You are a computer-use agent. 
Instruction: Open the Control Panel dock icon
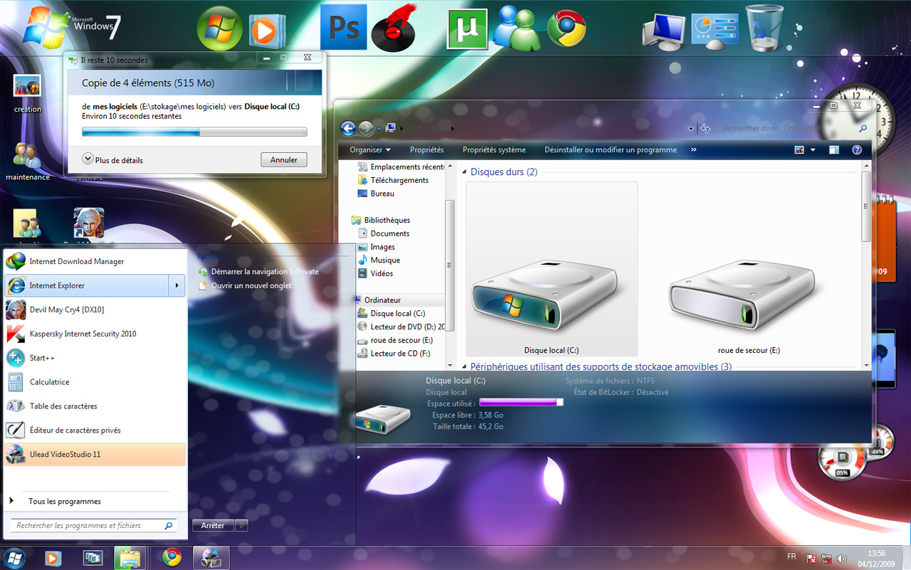(x=715, y=31)
